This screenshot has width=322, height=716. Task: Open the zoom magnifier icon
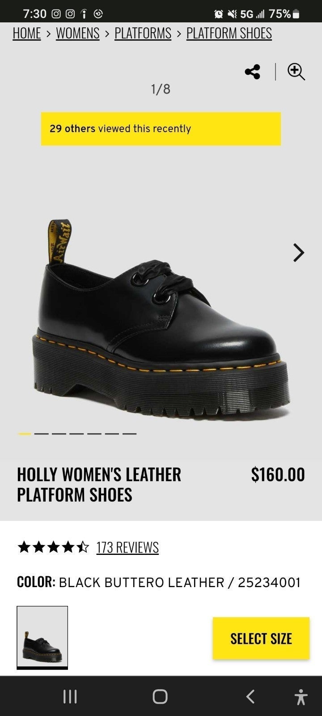click(x=296, y=72)
